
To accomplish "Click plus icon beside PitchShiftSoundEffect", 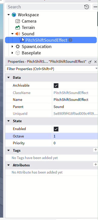I will point(70,40).
